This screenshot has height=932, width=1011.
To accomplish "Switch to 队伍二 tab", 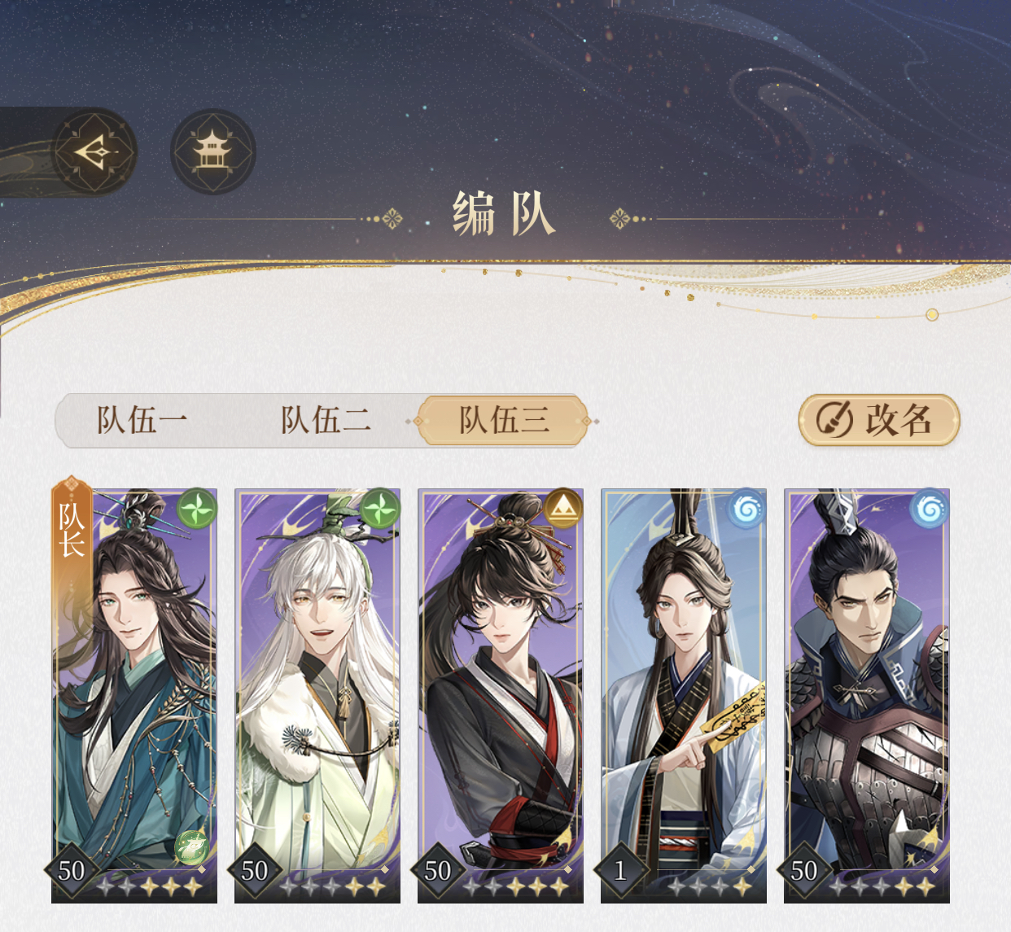I will 326,421.
